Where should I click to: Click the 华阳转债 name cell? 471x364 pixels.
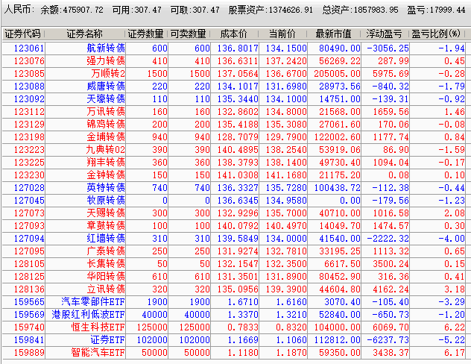[106, 277]
